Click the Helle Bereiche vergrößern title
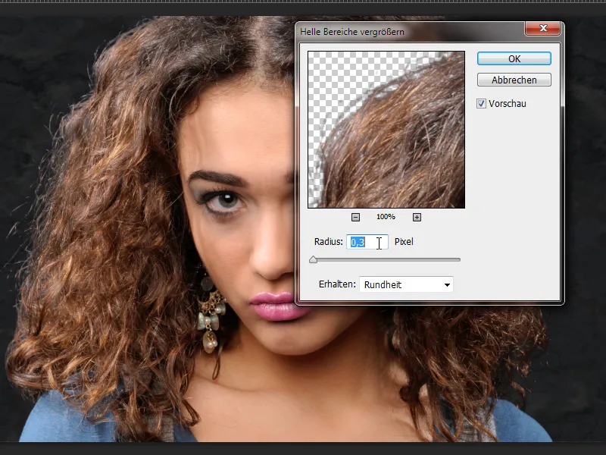The width and height of the screenshot is (606, 455). [352, 32]
